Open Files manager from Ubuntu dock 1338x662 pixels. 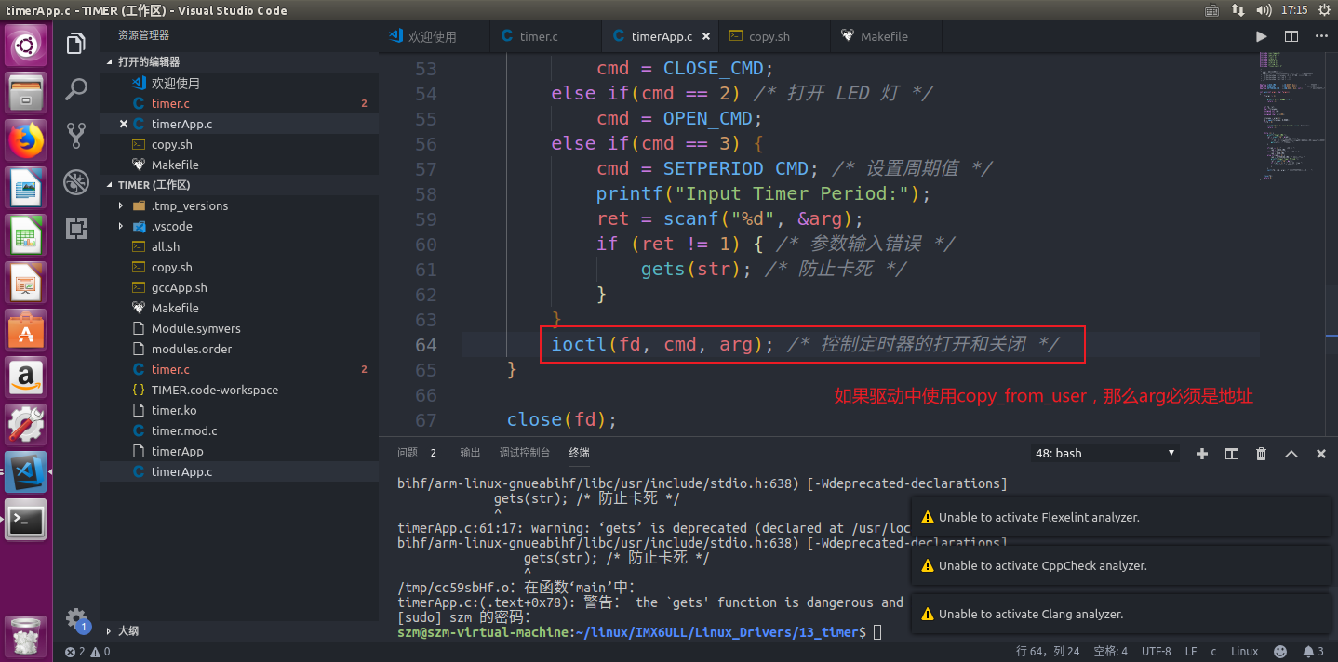click(x=26, y=92)
